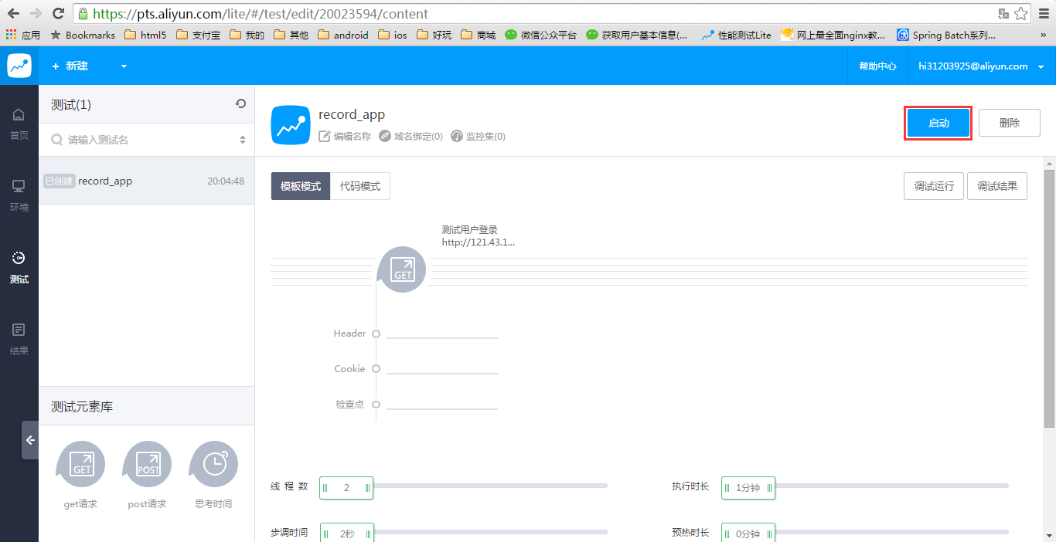Click the translate icon in the address bar

point(1003,13)
